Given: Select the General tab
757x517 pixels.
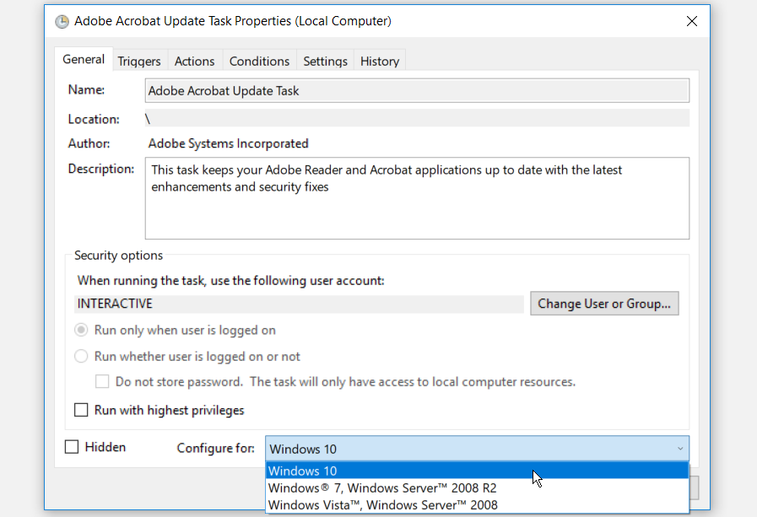Looking at the screenshot, I should pyautogui.click(x=84, y=60).
